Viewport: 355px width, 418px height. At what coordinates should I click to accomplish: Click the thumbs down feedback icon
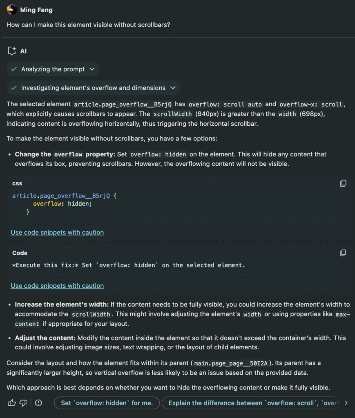pyautogui.click(x=24, y=403)
